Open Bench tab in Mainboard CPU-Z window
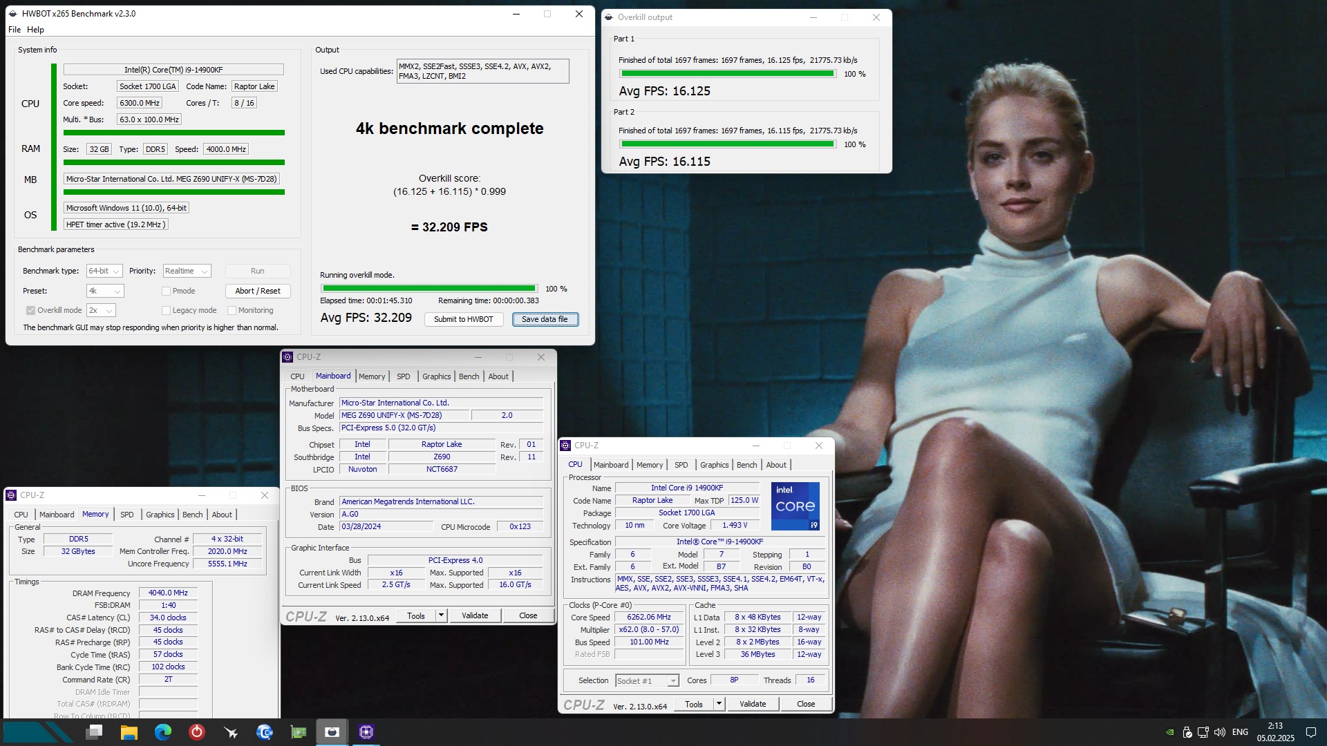 tap(469, 376)
